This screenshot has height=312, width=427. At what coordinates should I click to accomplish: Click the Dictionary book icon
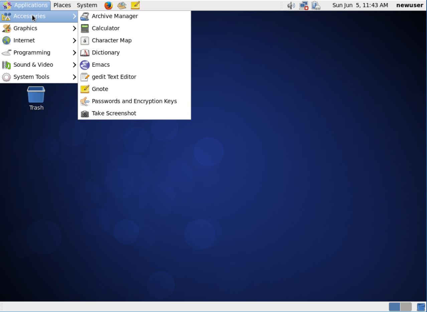[x=85, y=53]
